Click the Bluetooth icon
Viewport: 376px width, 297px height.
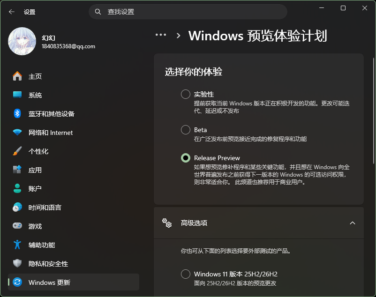17,113
